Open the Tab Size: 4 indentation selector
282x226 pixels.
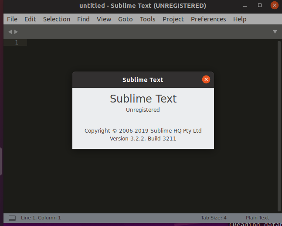[214, 218]
